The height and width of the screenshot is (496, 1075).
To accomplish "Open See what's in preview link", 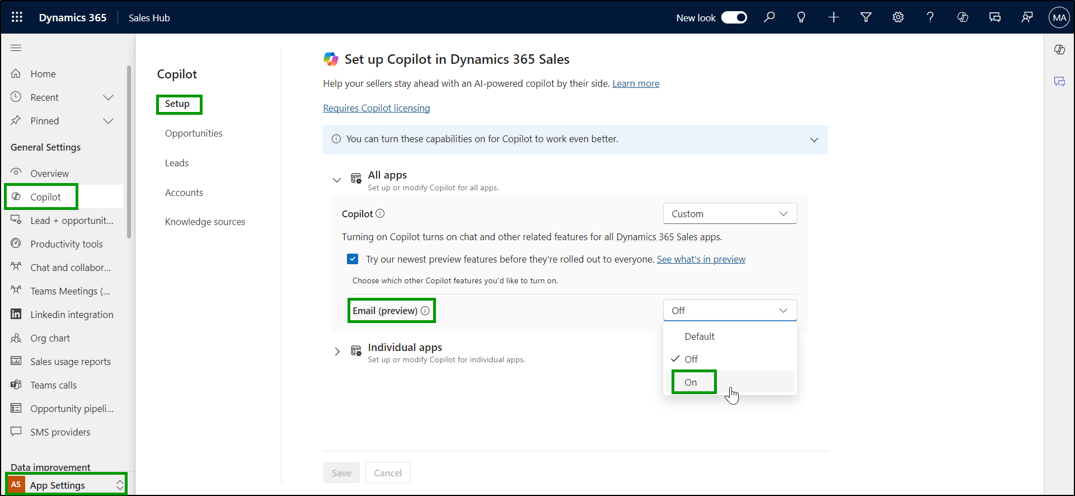I will click(x=701, y=259).
